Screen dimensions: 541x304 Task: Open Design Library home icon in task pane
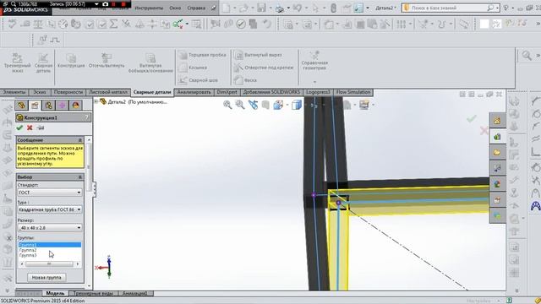click(x=497, y=121)
